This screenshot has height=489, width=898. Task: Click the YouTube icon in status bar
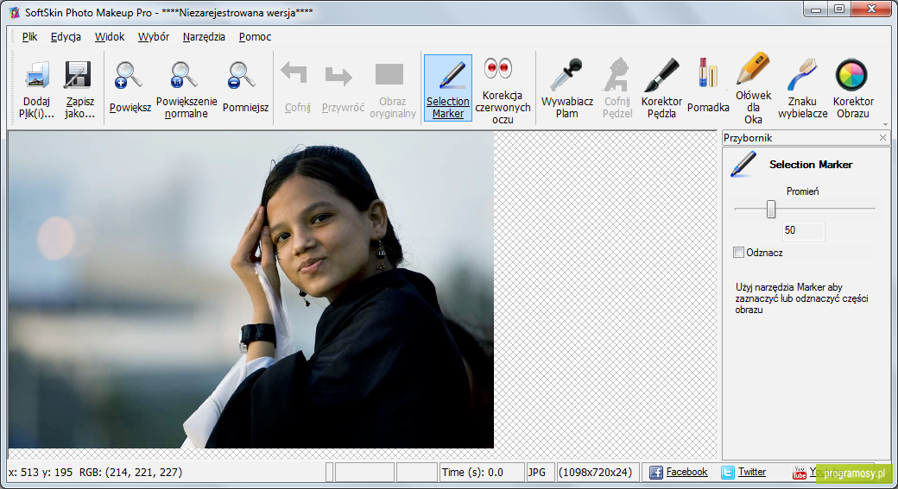click(x=799, y=473)
